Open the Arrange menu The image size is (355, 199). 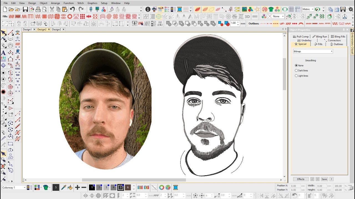coord(55,3)
